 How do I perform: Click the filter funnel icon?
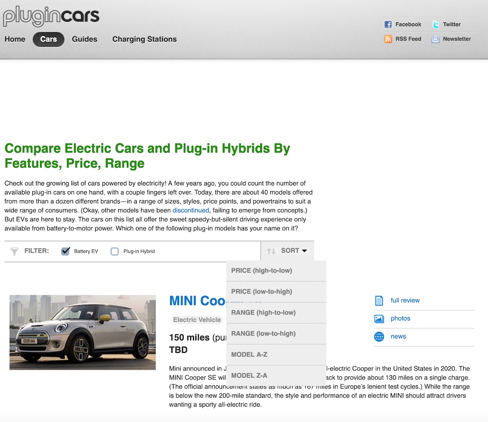14,251
